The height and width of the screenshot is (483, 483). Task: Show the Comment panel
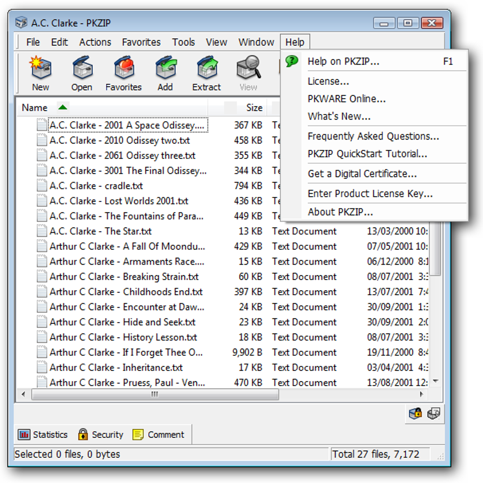[x=159, y=434]
